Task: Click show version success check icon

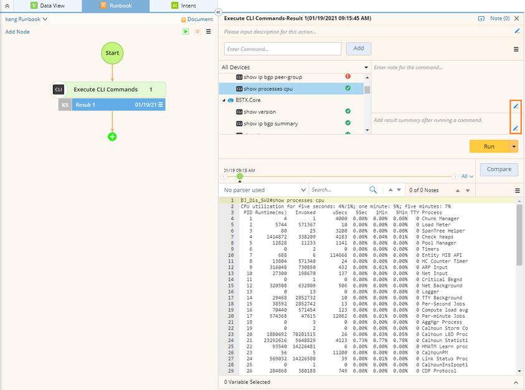Action: (x=348, y=111)
